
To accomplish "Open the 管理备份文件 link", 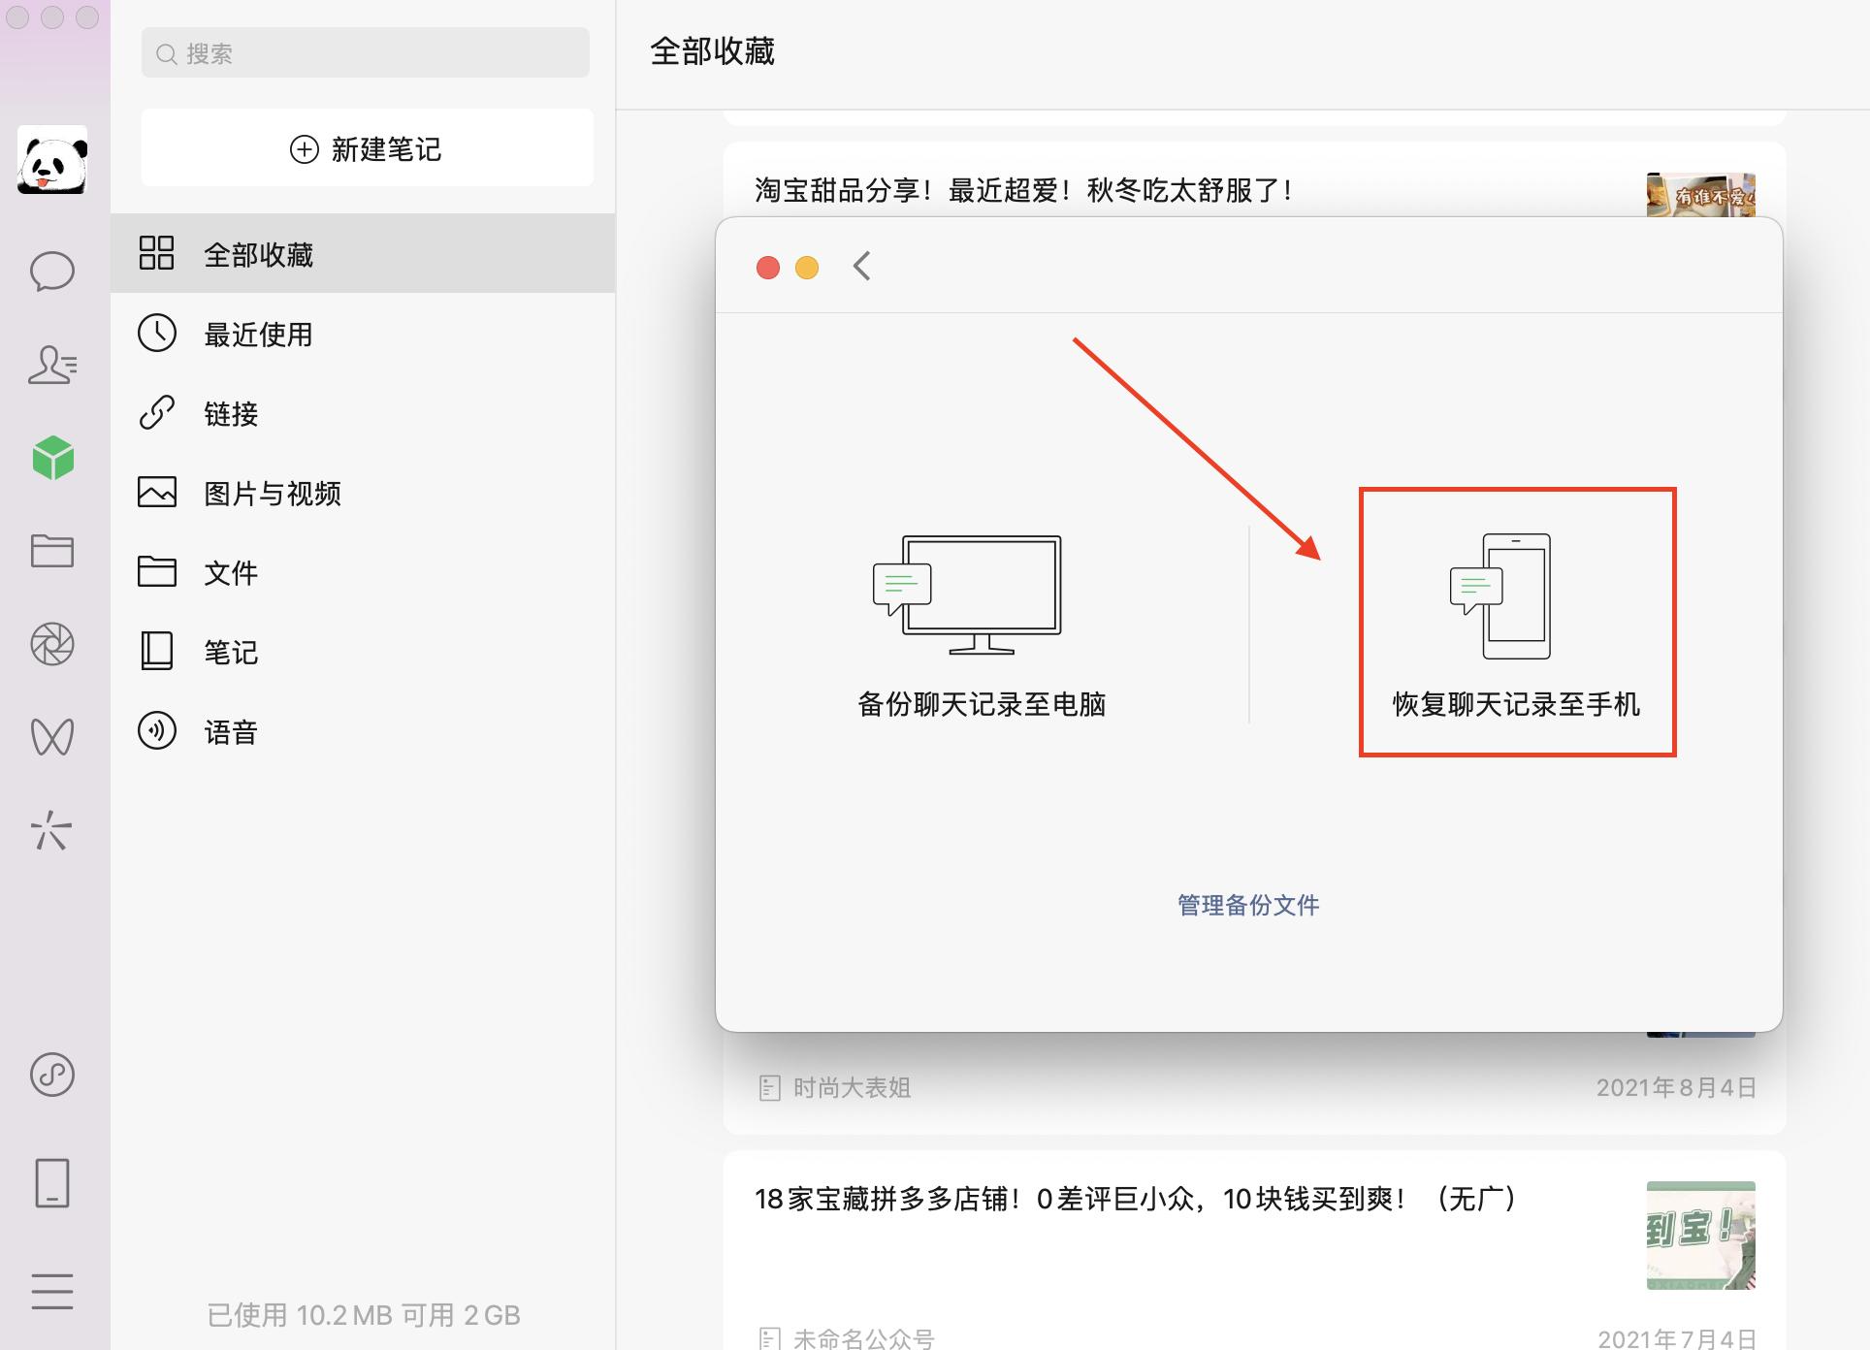I will pyautogui.click(x=1247, y=904).
